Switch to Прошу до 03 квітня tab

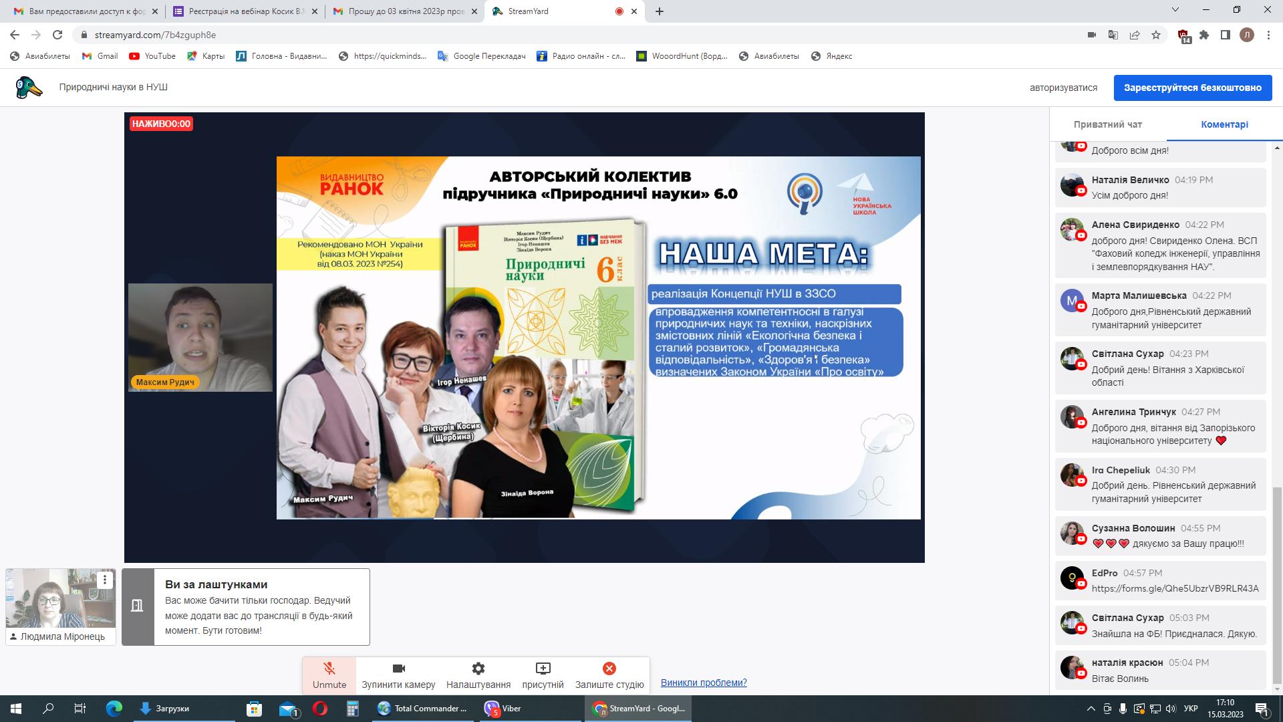[405, 11]
